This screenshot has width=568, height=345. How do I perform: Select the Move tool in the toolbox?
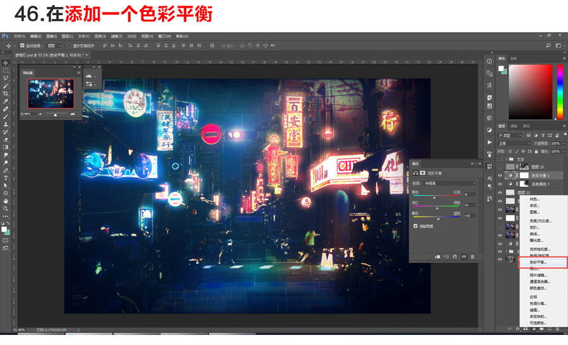[6, 63]
